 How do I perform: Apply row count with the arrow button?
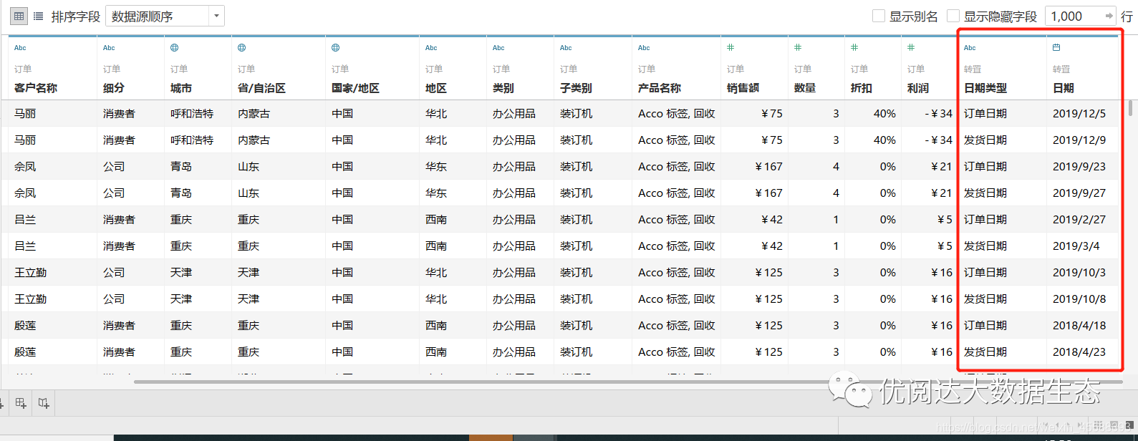click(x=1109, y=16)
